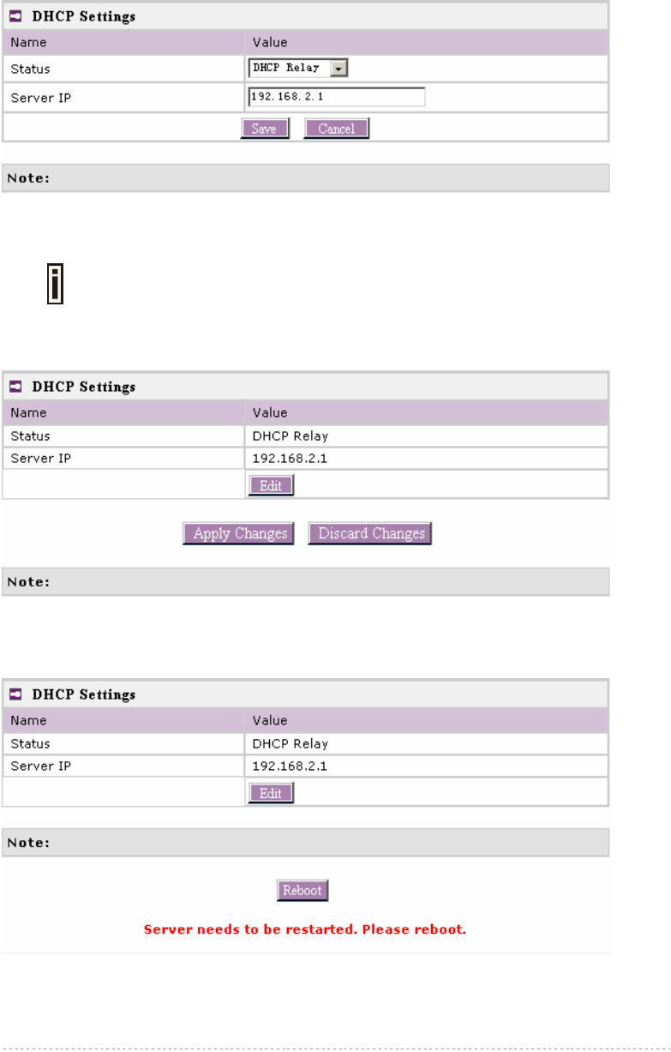Apply Changes to the configuration
The height and width of the screenshot is (1052, 671).
(239, 533)
